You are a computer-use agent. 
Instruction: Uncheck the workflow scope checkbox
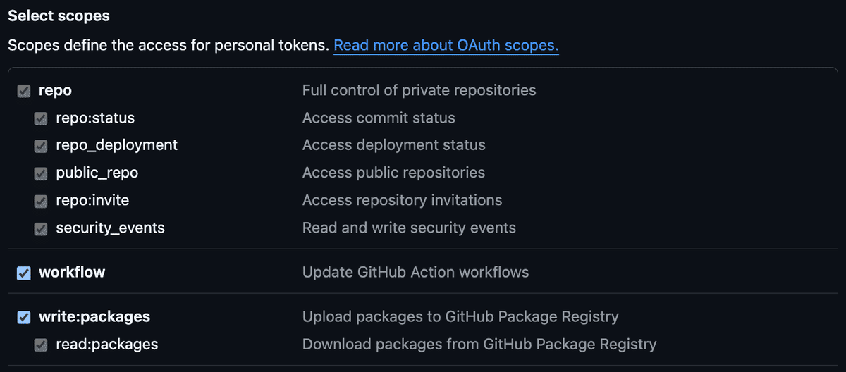pyautogui.click(x=24, y=273)
